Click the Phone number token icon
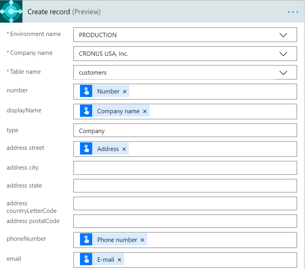Viewport: 305px width, 269px height. pos(86,239)
